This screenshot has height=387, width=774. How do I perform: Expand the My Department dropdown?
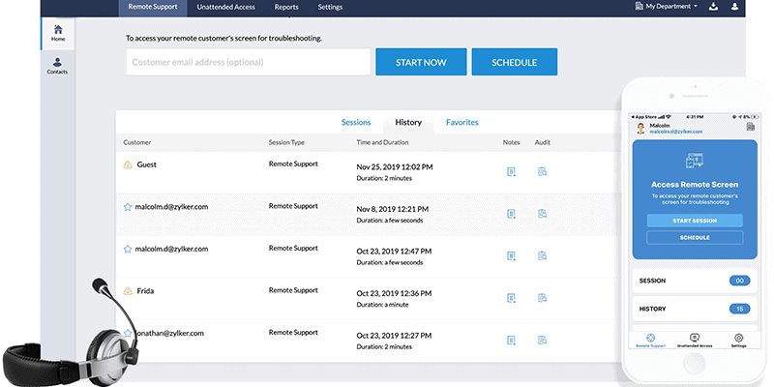point(667,7)
